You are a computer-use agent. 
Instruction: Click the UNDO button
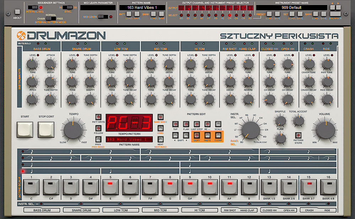pos(161,128)
